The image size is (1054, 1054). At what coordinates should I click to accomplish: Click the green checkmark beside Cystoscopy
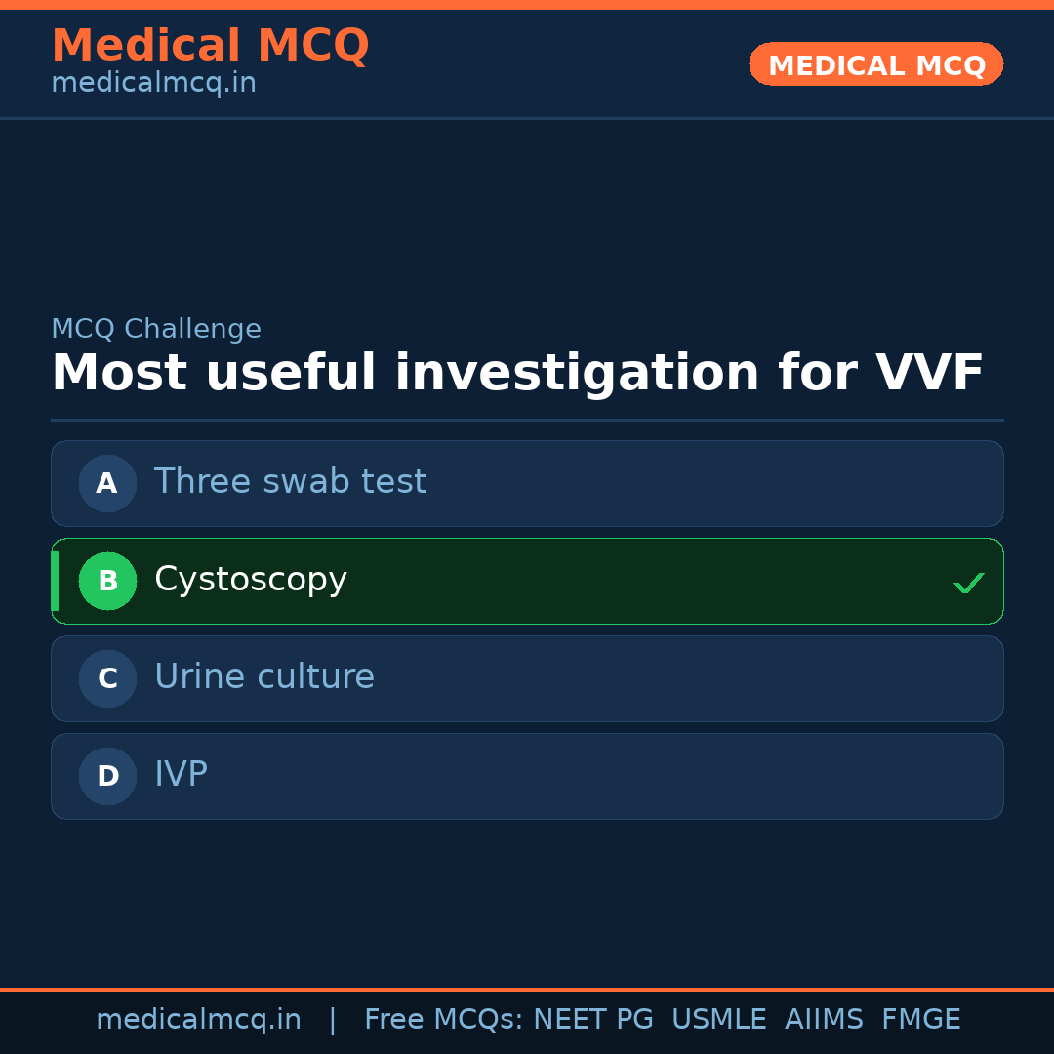(968, 584)
